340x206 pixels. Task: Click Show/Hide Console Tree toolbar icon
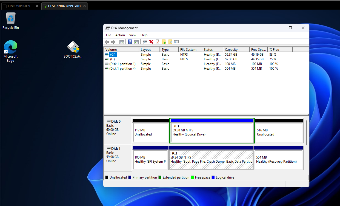[122, 42]
